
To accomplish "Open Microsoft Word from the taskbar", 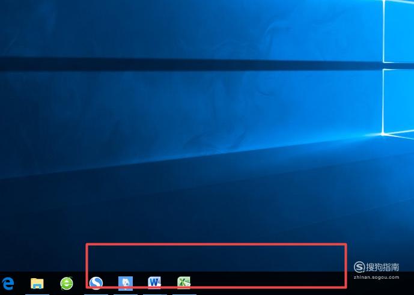I will 154,283.
